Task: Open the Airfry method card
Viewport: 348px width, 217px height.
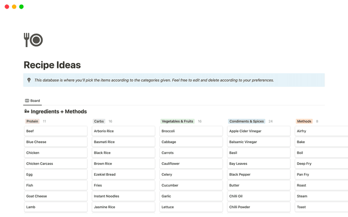Action: (x=321, y=131)
